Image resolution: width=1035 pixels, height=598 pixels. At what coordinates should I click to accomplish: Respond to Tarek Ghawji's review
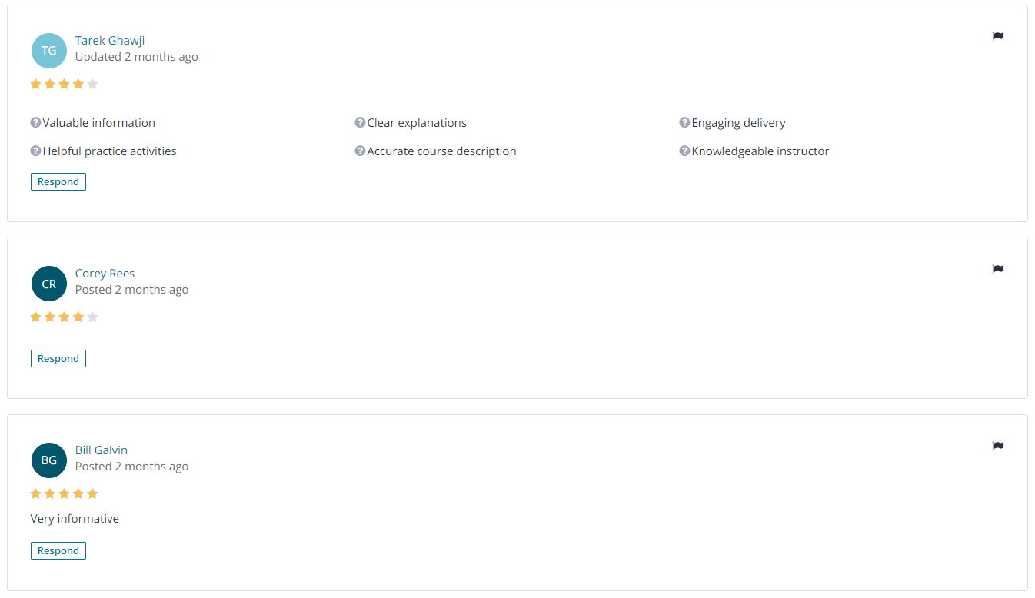pyautogui.click(x=58, y=181)
